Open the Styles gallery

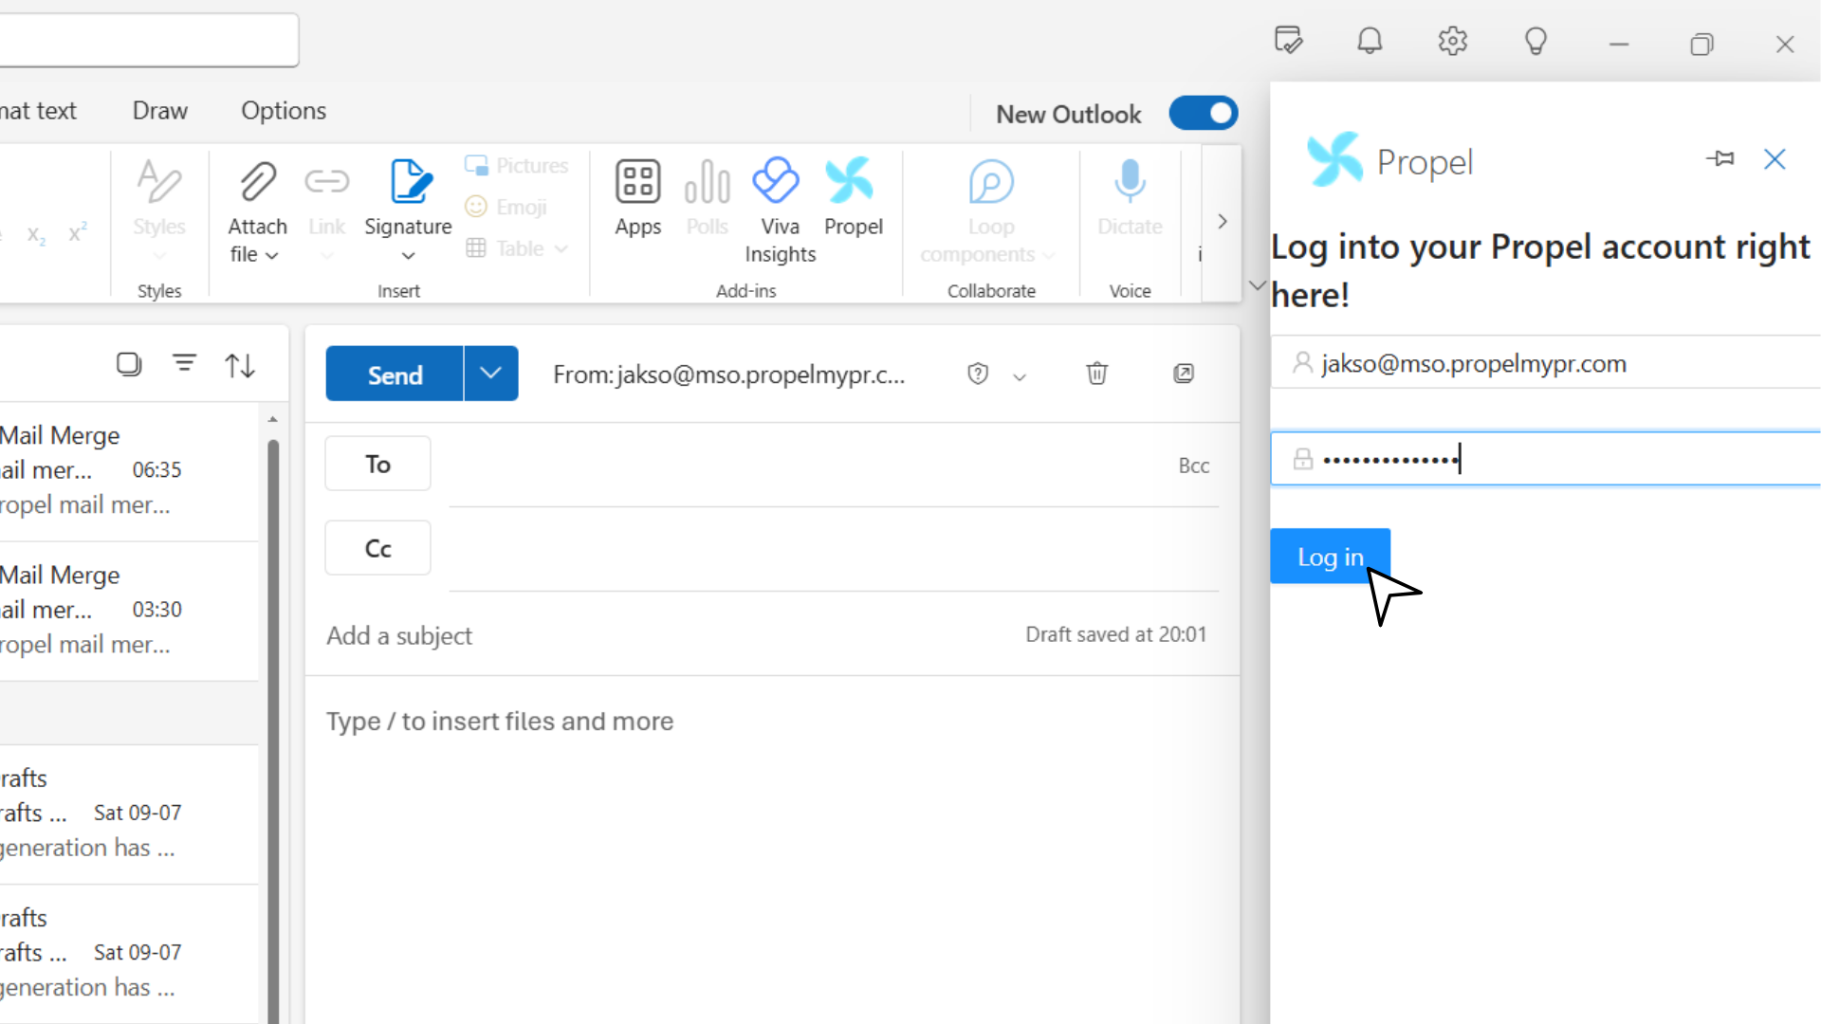(x=158, y=212)
